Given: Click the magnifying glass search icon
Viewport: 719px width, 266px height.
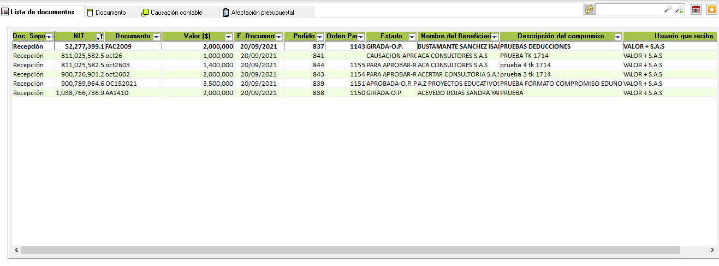Looking at the screenshot, I should (667, 9).
